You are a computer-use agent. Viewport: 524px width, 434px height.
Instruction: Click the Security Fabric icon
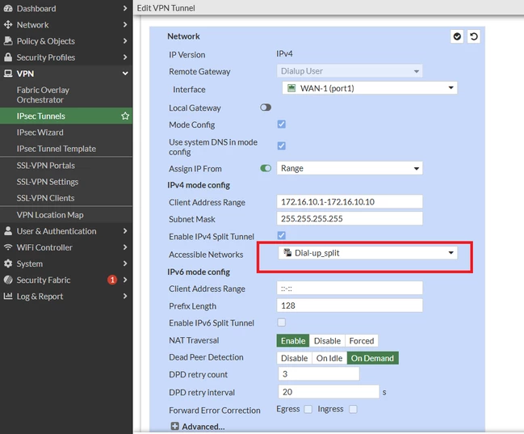(8, 280)
